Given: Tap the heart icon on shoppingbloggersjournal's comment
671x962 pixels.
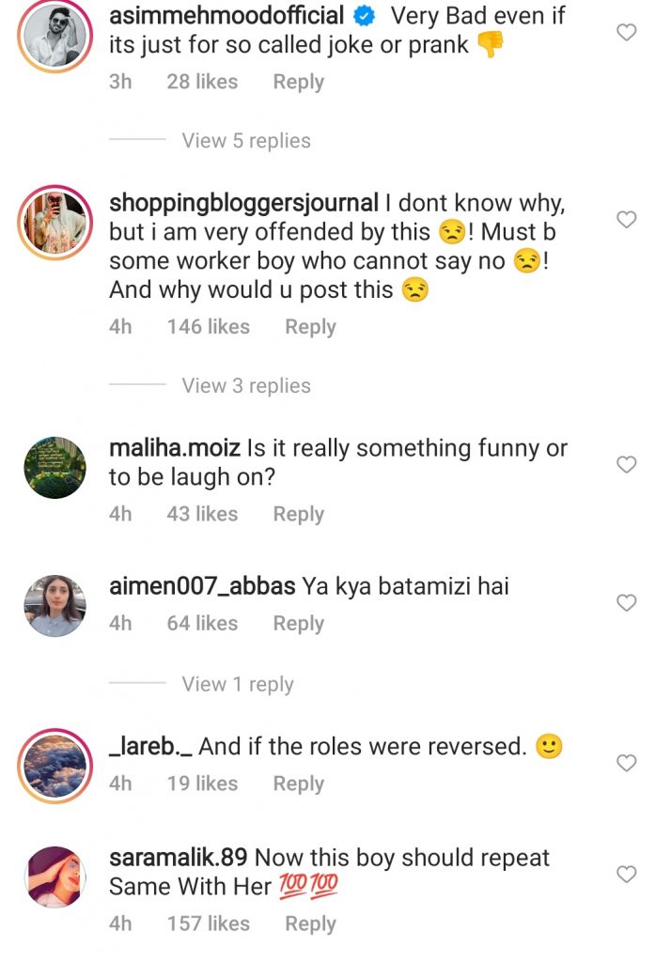Looking at the screenshot, I should (x=626, y=219).
